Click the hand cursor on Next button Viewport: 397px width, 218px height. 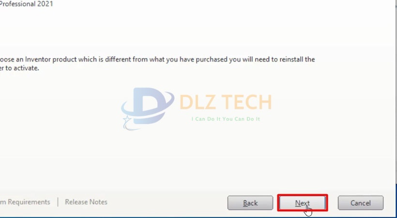308,211
